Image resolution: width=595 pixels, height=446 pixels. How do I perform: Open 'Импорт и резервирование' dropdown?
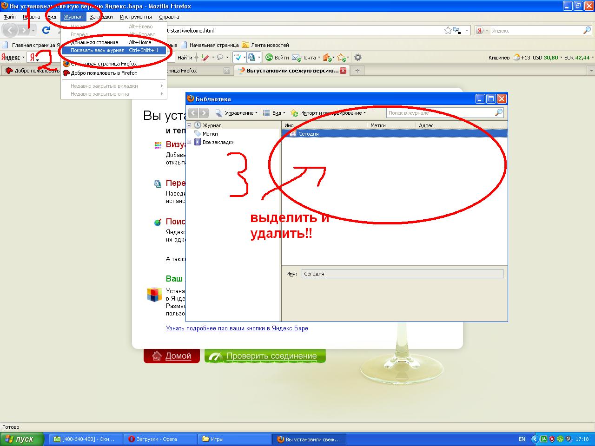[328, 113]
